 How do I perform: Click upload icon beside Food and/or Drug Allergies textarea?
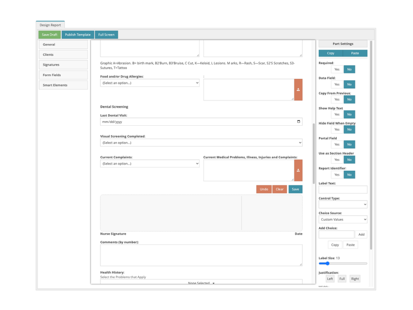pos(298,90)
